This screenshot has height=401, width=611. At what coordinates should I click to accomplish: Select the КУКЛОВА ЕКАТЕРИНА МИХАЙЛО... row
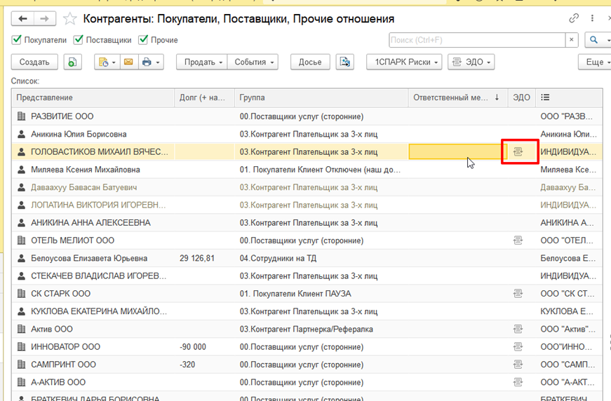tap(307, 311)
